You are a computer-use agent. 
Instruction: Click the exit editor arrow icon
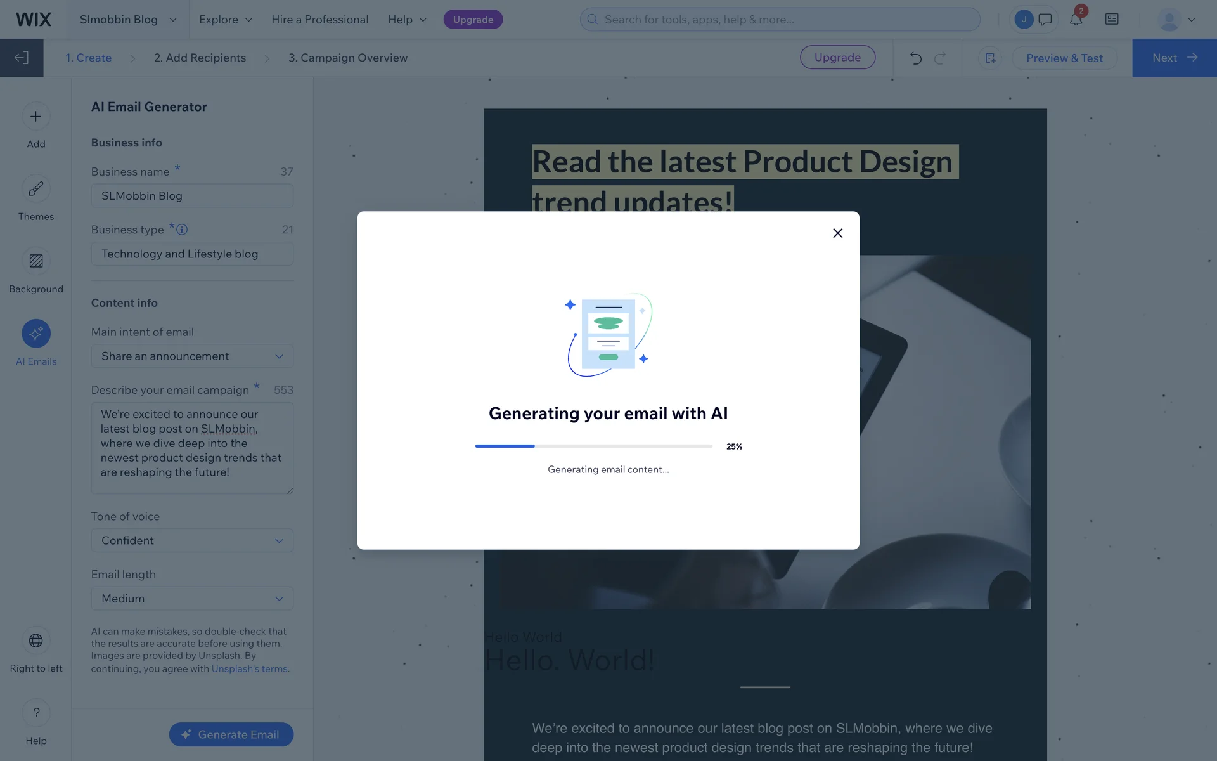click(x=22, y=58)
